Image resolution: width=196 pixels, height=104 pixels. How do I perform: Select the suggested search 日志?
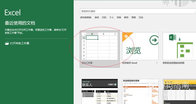click(141, 17)
